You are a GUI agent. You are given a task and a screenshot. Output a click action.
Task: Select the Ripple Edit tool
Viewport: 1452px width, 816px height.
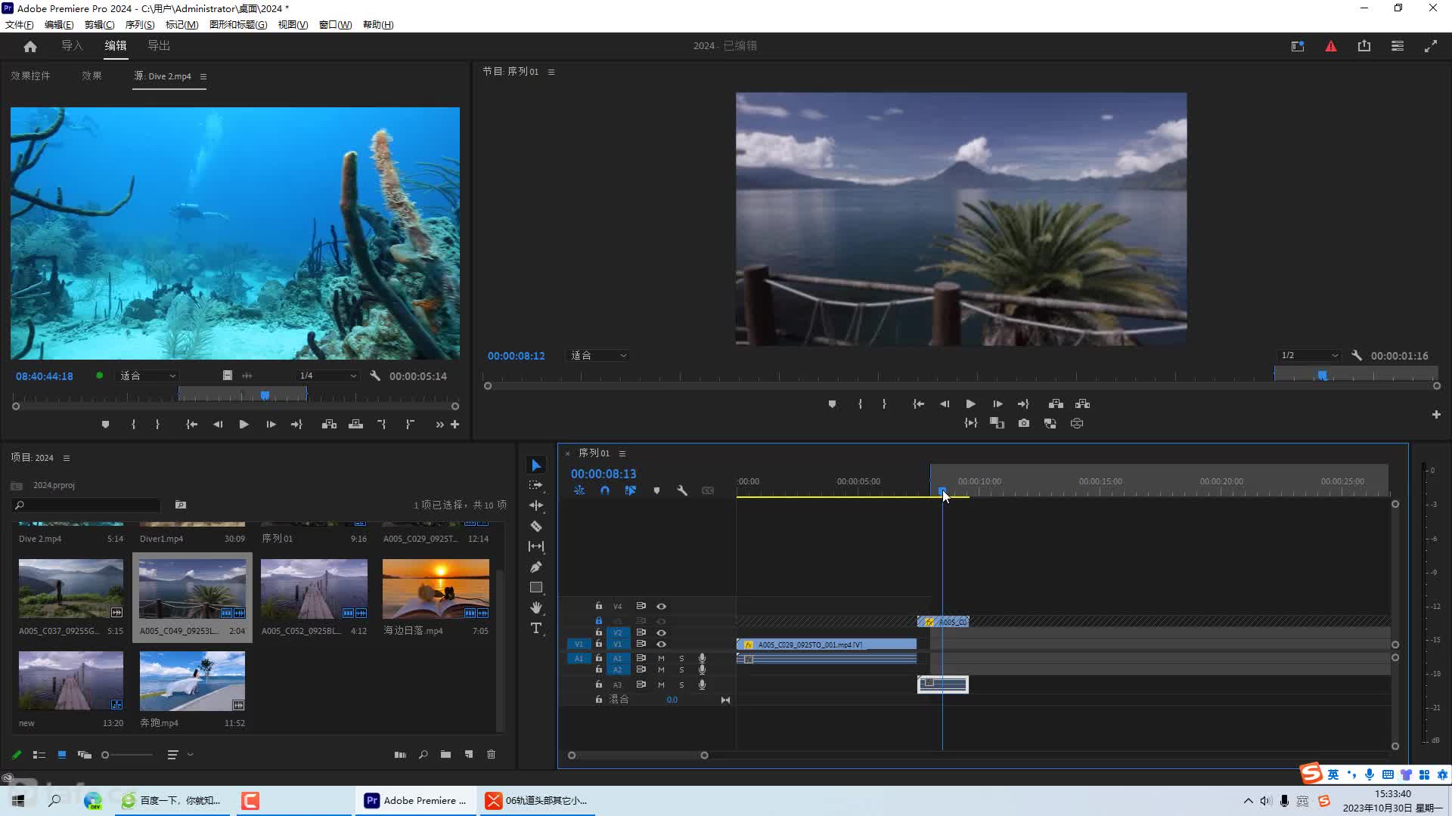click(x=536, y=505)
